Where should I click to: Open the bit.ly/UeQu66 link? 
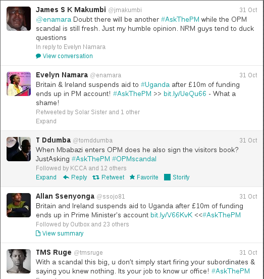pos(185,94)
